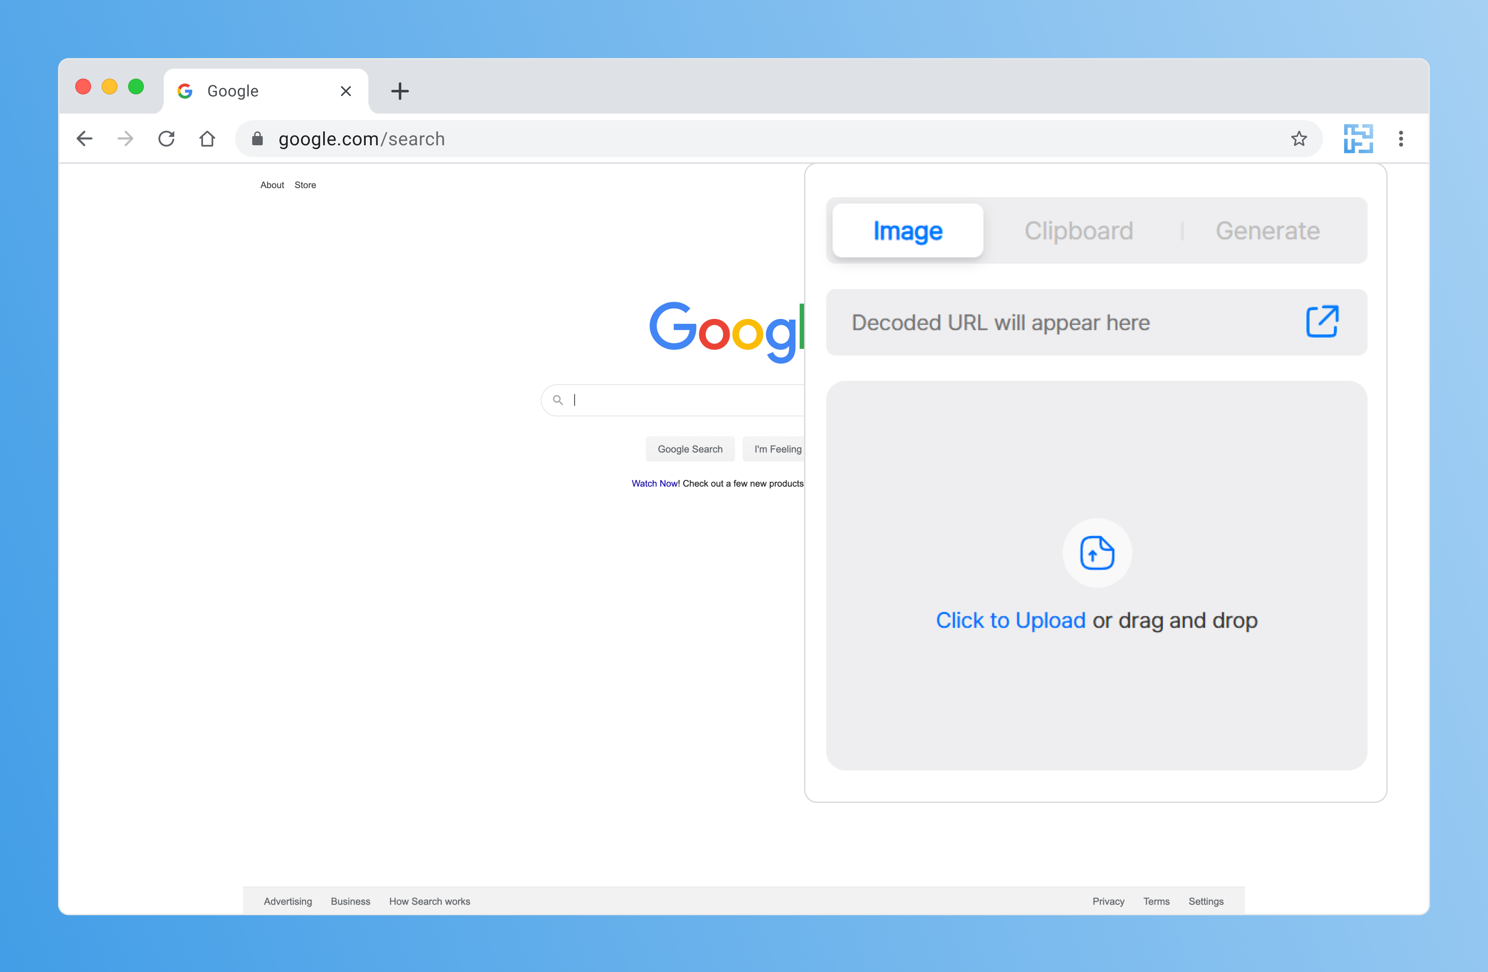Screen dimensions: 1488x972
Task: Go to the browser home page
Action: pyautogui.click(x=207, y=138)
